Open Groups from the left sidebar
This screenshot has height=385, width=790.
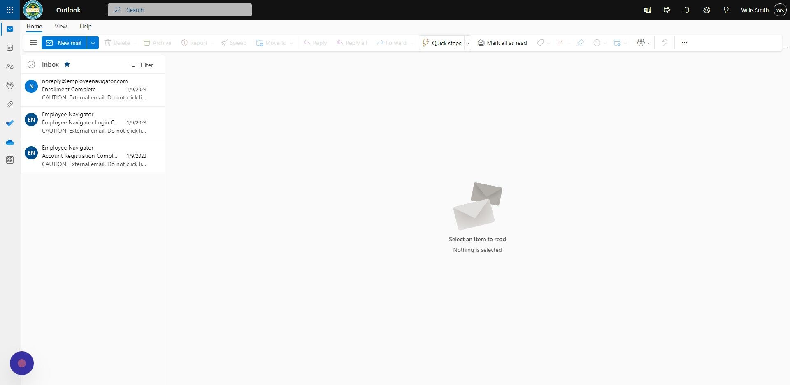click(x=9, y=85)
